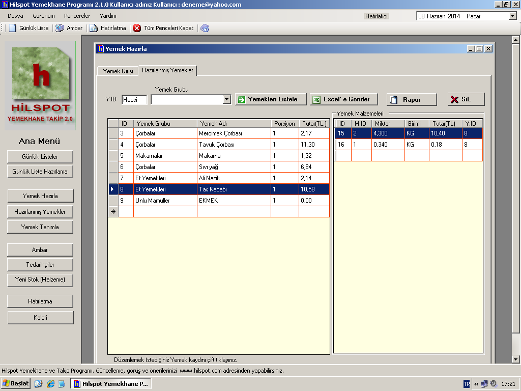This screenshot has width=521, height=391.
Task: Click the new row asterisk selector
Action: coord(113,212)
